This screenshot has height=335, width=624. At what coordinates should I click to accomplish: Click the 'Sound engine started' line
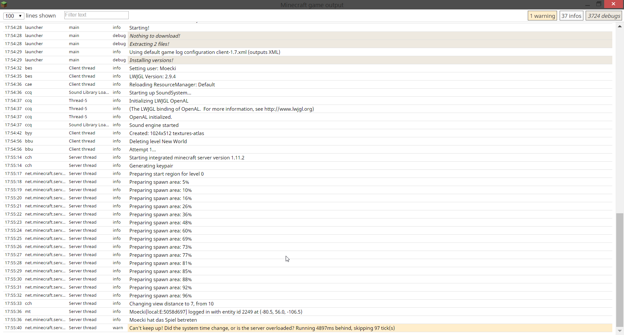tap(308, 125)
